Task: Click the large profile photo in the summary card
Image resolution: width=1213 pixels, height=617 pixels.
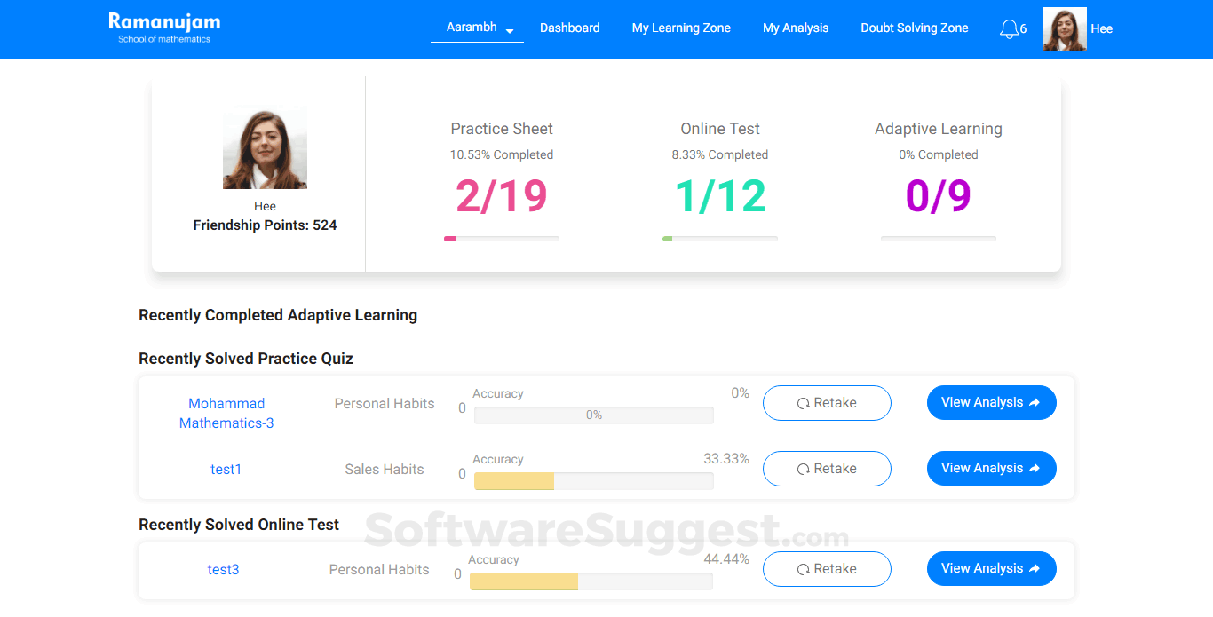Action: click(x=265, y=147)
